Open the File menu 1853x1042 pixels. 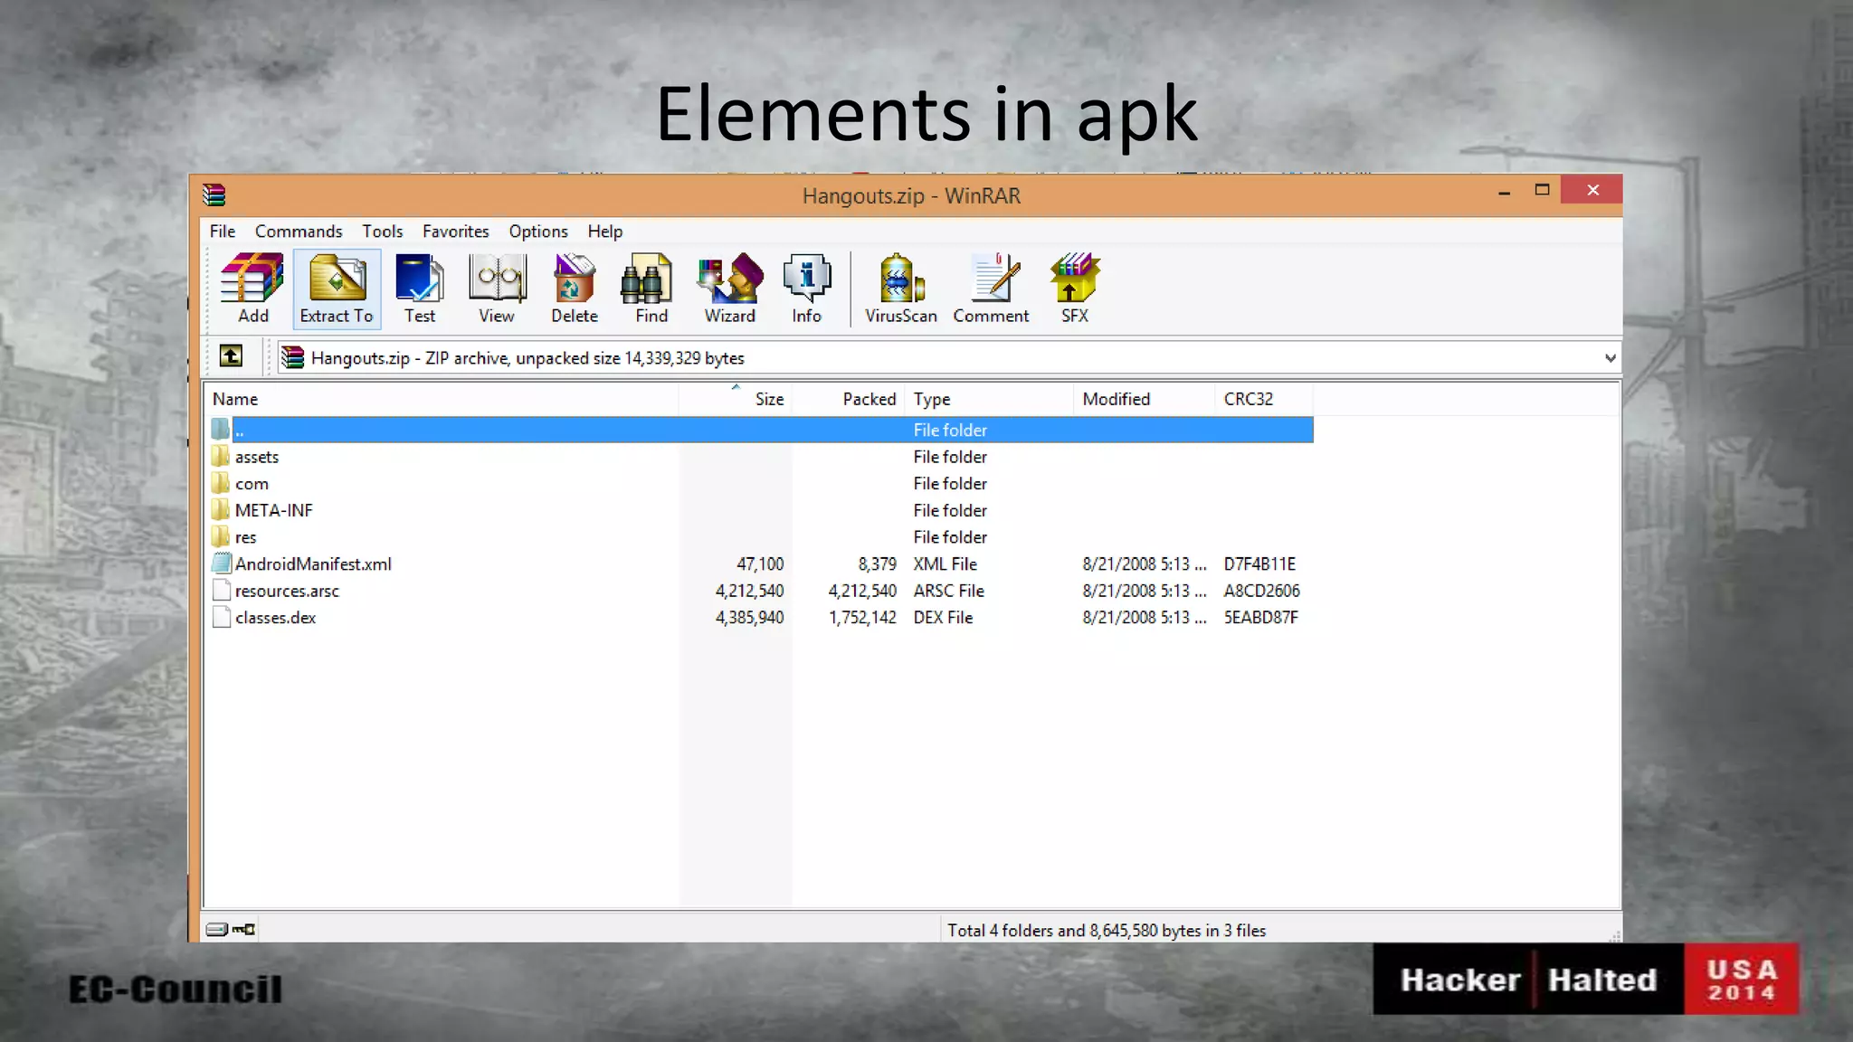point(223,232)
